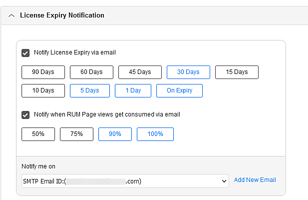Click the Add New Email link
Image resolution: width=308 pixels, height=200 pixels.
point(255,180)
